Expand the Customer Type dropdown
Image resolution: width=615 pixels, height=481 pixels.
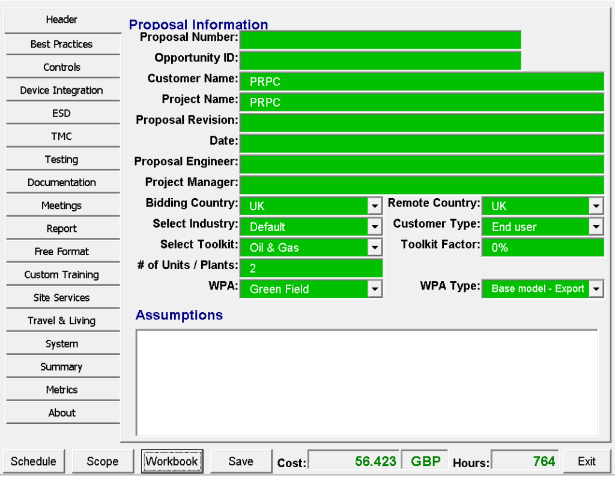[596, 227]
